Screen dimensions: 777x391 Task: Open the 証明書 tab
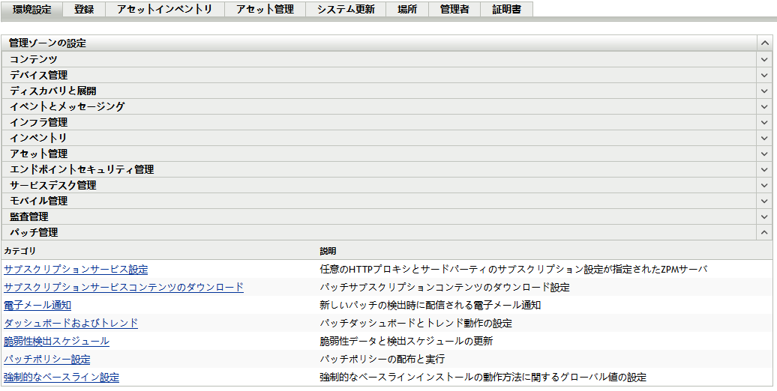(506, 10)
